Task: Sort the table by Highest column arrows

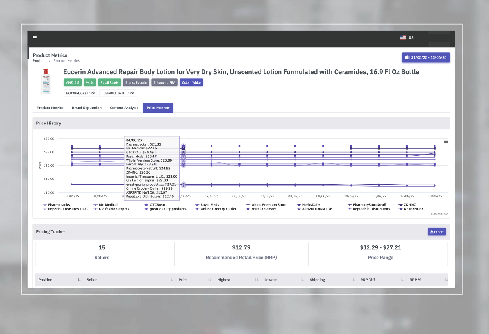Action: [x=257, y=280]
